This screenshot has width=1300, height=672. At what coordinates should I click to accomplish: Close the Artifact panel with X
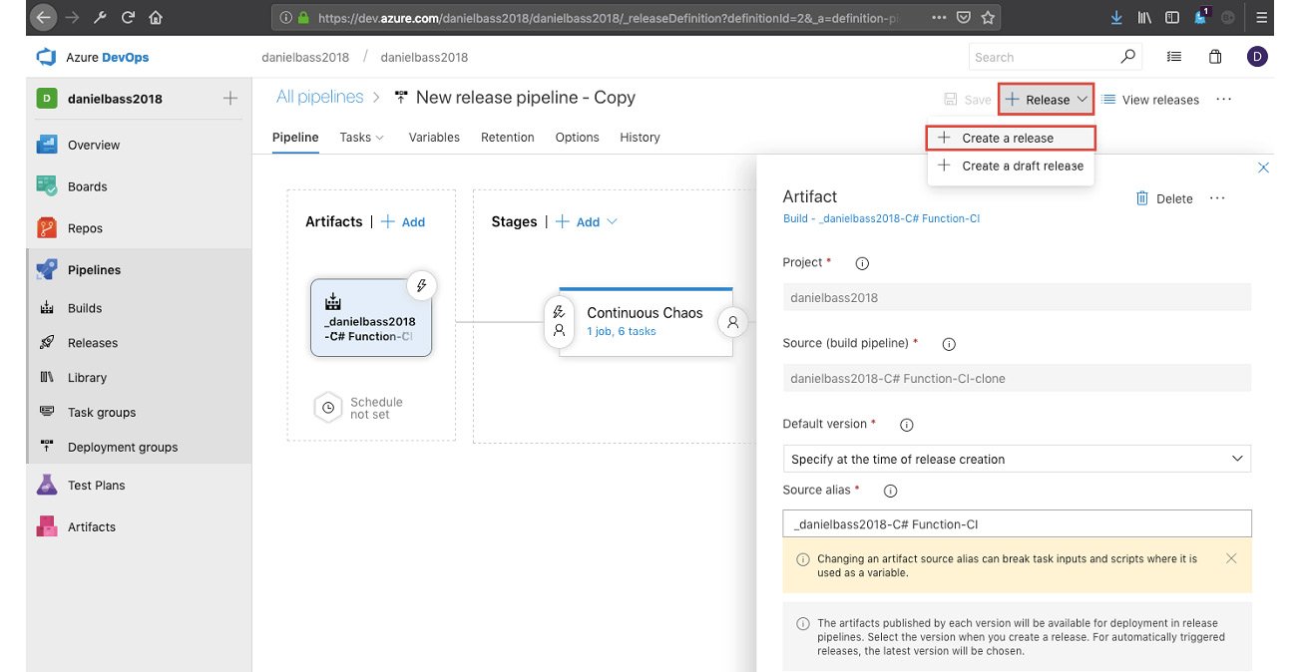(x=1263, y=168)
